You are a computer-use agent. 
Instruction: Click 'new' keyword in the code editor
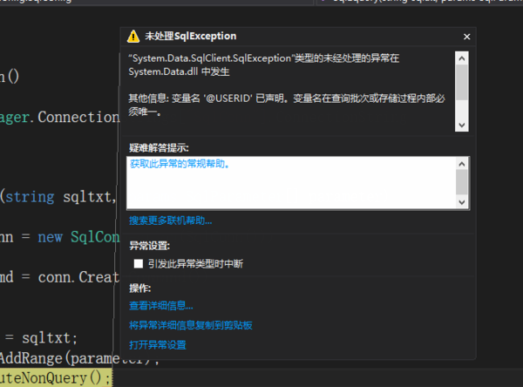pos(50,237)
